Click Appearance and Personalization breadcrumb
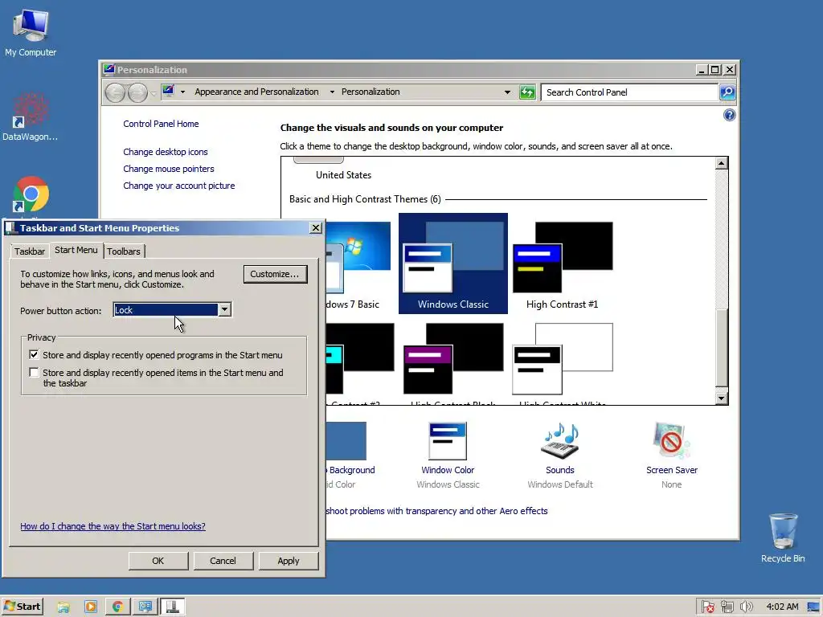 tap(256, 92)
